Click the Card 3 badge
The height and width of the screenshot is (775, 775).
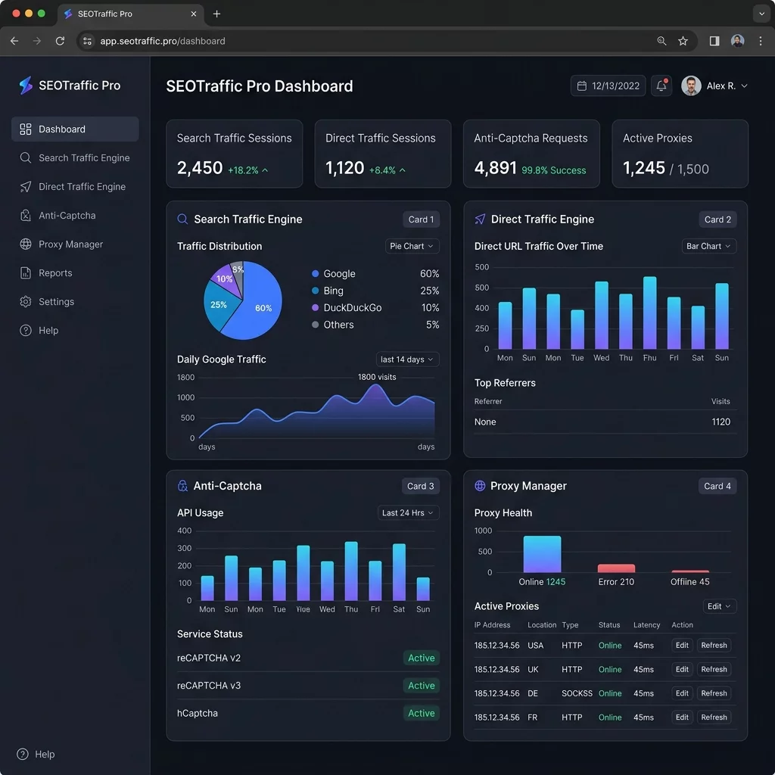(x=421, y=486)
